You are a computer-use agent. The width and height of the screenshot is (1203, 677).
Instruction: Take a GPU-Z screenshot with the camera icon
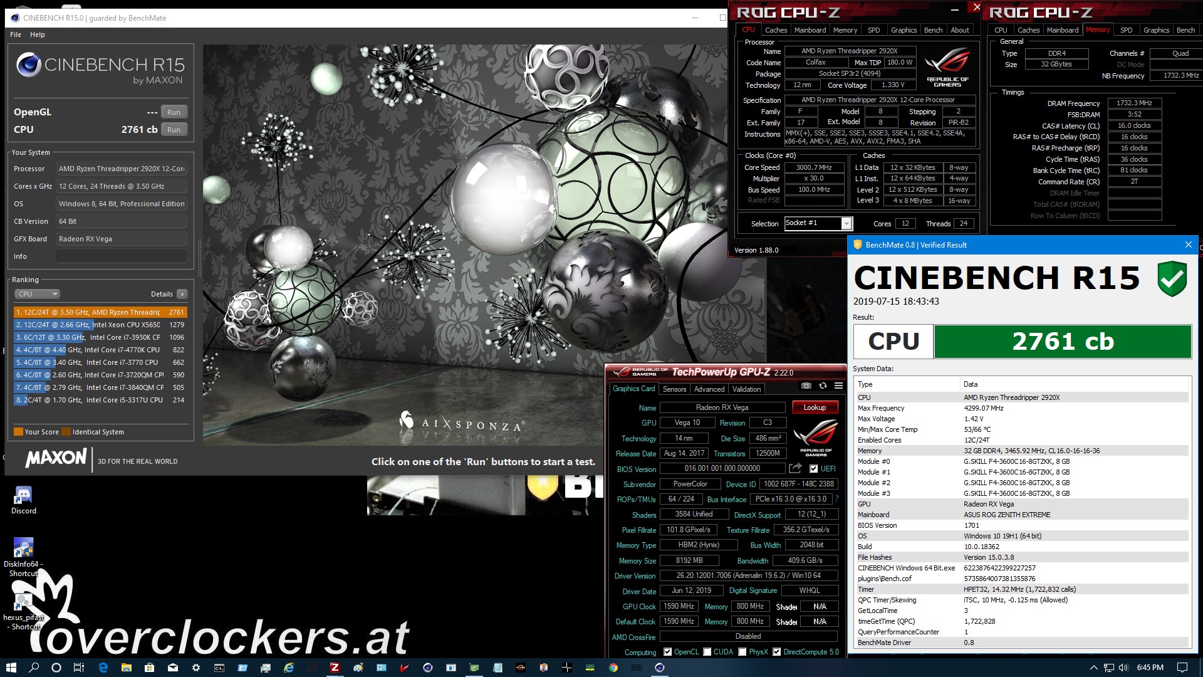point(806,386)
